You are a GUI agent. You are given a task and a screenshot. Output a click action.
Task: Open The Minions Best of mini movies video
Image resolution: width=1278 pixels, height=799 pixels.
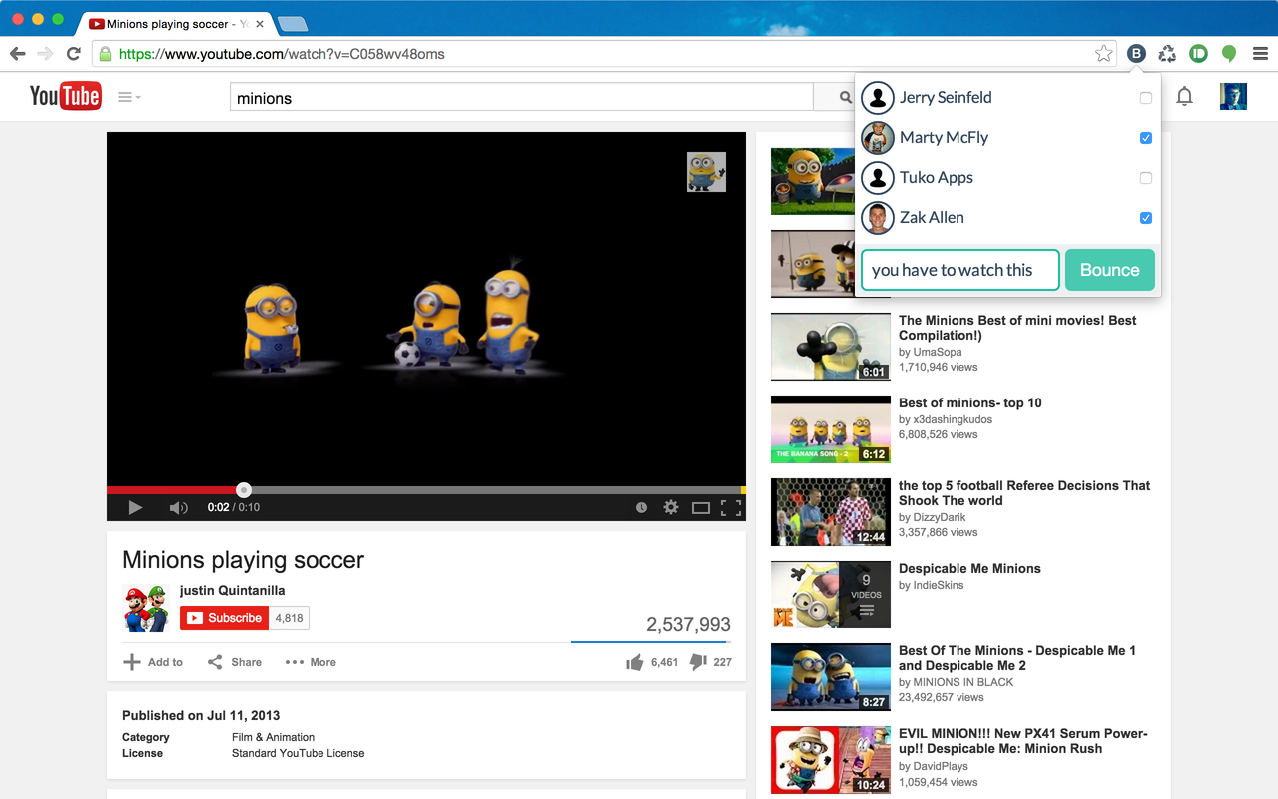pyautogui.click(x=1017, y=328)
